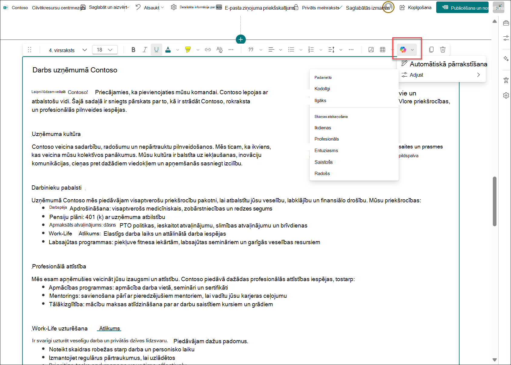Create a bulleted list
This screenshot has width=511, height=365.
point(291,50)
